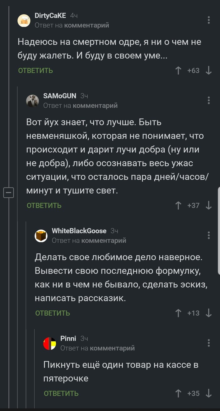Upvote SAMoGUN's comment
220x411 pixels.
pos(179,205)
